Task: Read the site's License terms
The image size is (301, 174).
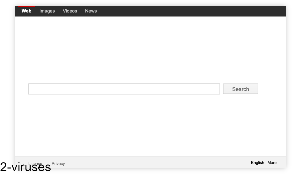Action: 35,163
